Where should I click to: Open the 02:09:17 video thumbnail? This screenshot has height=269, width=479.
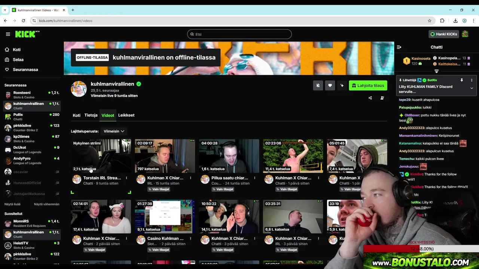[165, 156]
